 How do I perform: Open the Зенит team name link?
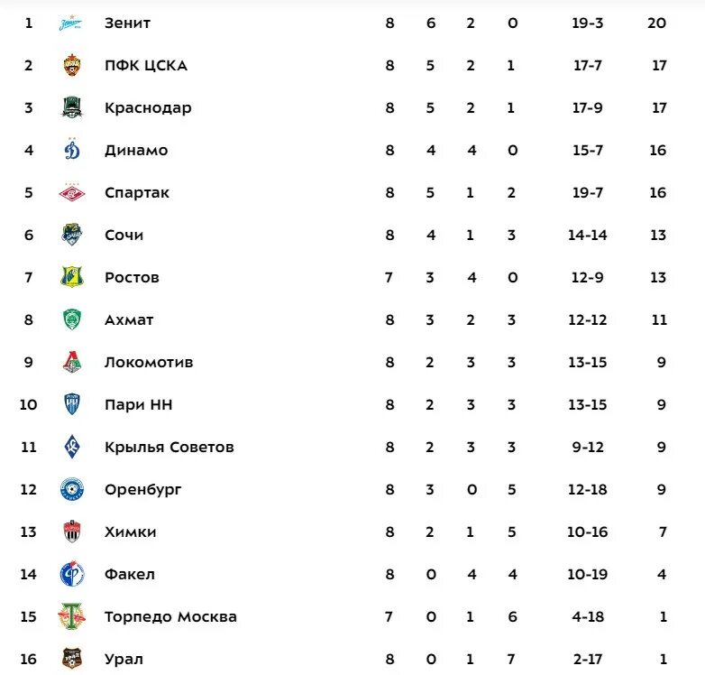127,23
